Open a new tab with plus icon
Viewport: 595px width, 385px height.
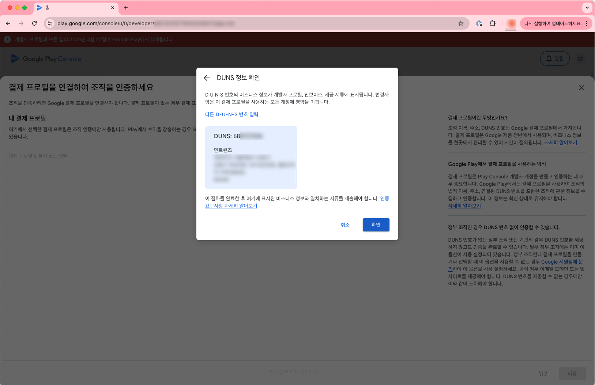point(126,8)
